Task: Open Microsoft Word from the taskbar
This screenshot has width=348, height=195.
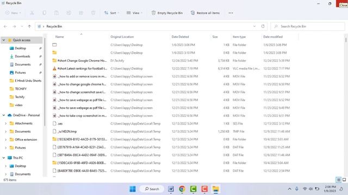Action: pyautogui.click(x=171, y=189)
